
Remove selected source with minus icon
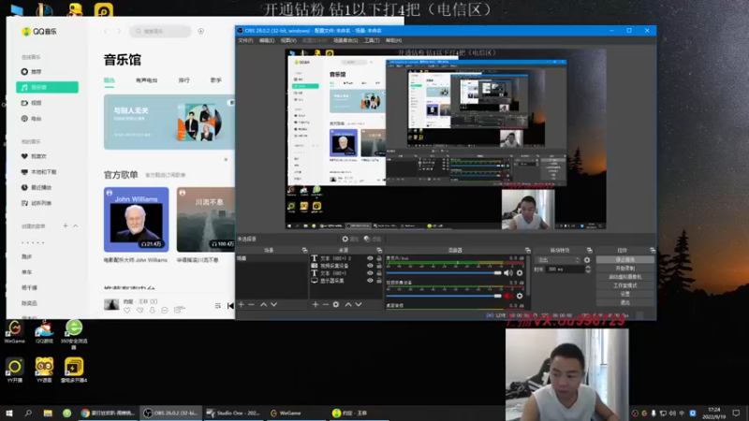coord(325,305)
